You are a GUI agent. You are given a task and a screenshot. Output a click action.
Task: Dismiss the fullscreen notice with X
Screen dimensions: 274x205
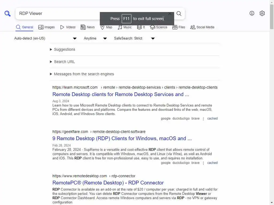point(170,14)
